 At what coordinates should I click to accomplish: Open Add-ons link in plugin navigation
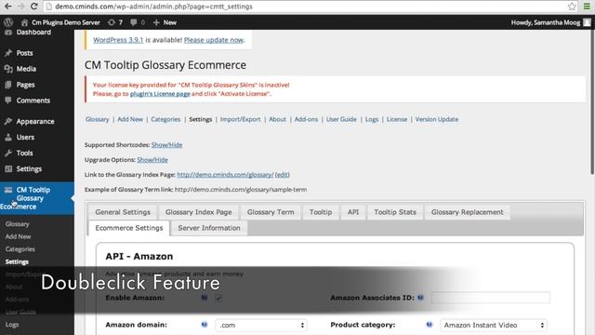pos(306,119)
